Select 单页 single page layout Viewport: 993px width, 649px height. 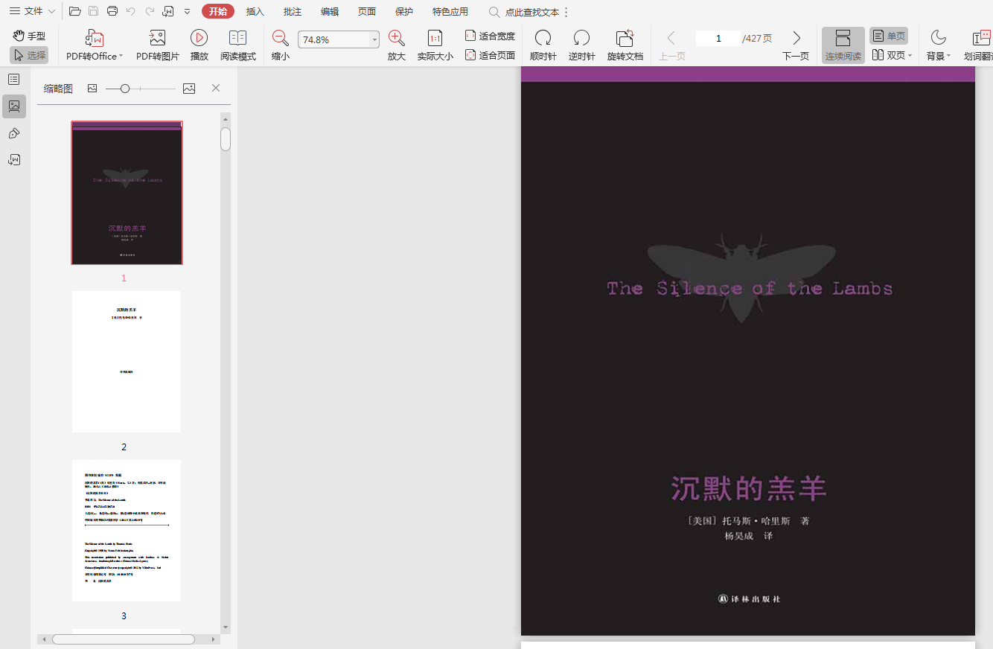point(889,36)
